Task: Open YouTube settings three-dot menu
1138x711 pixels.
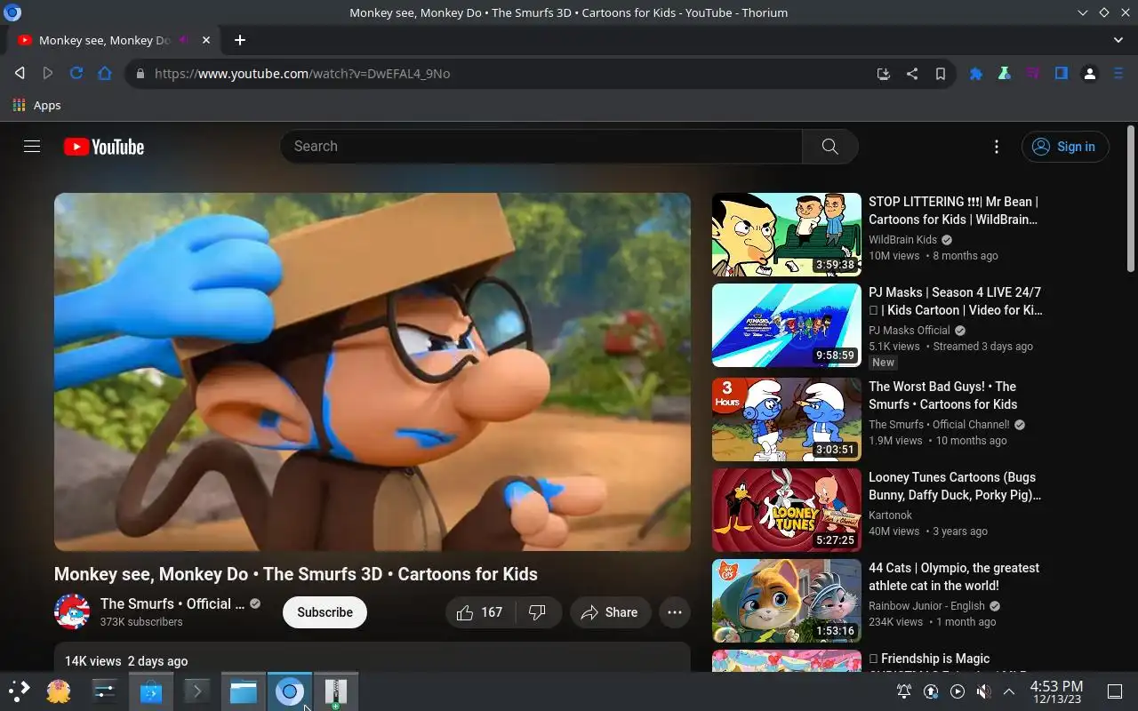Action: [x=997, y=147]
